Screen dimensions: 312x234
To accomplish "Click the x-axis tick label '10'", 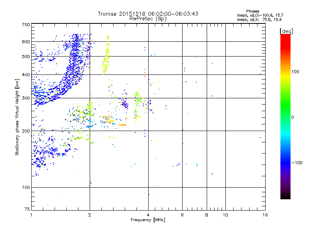I will click(225, 215).
